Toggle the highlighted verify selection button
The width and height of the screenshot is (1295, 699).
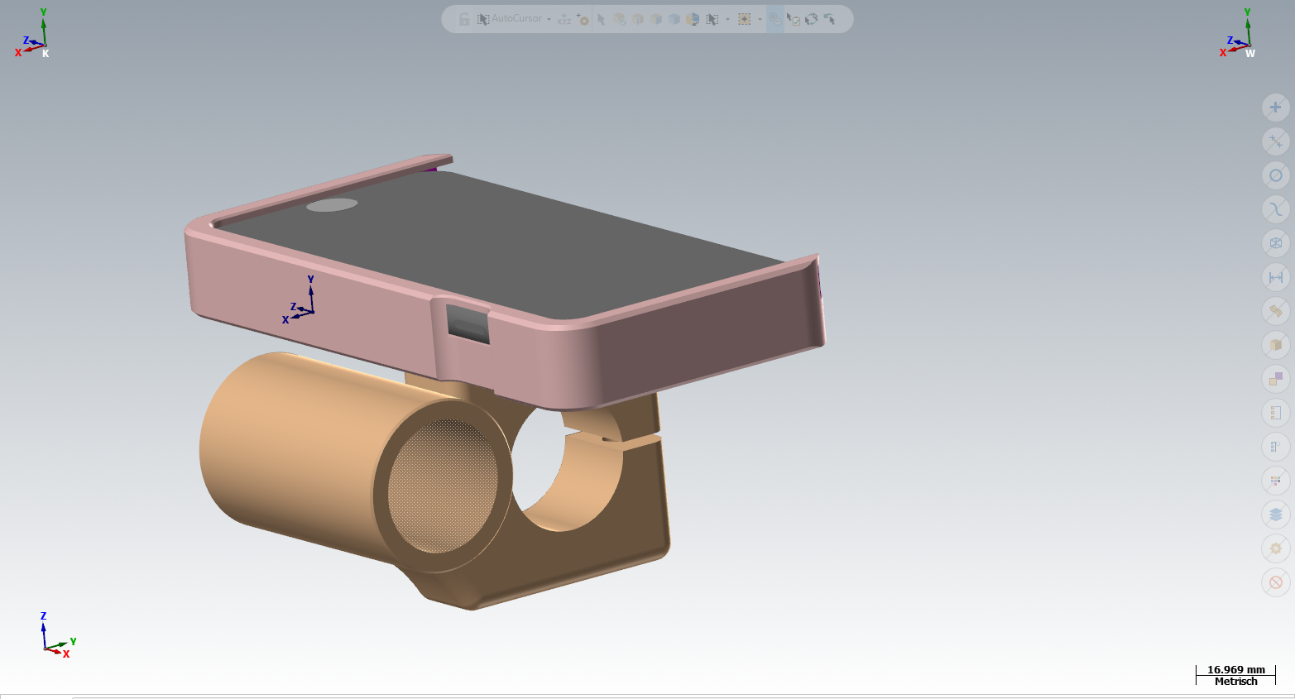775,19
